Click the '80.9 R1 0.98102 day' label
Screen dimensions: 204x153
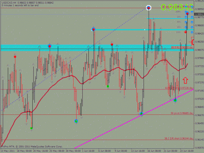[x=182, y=47]
